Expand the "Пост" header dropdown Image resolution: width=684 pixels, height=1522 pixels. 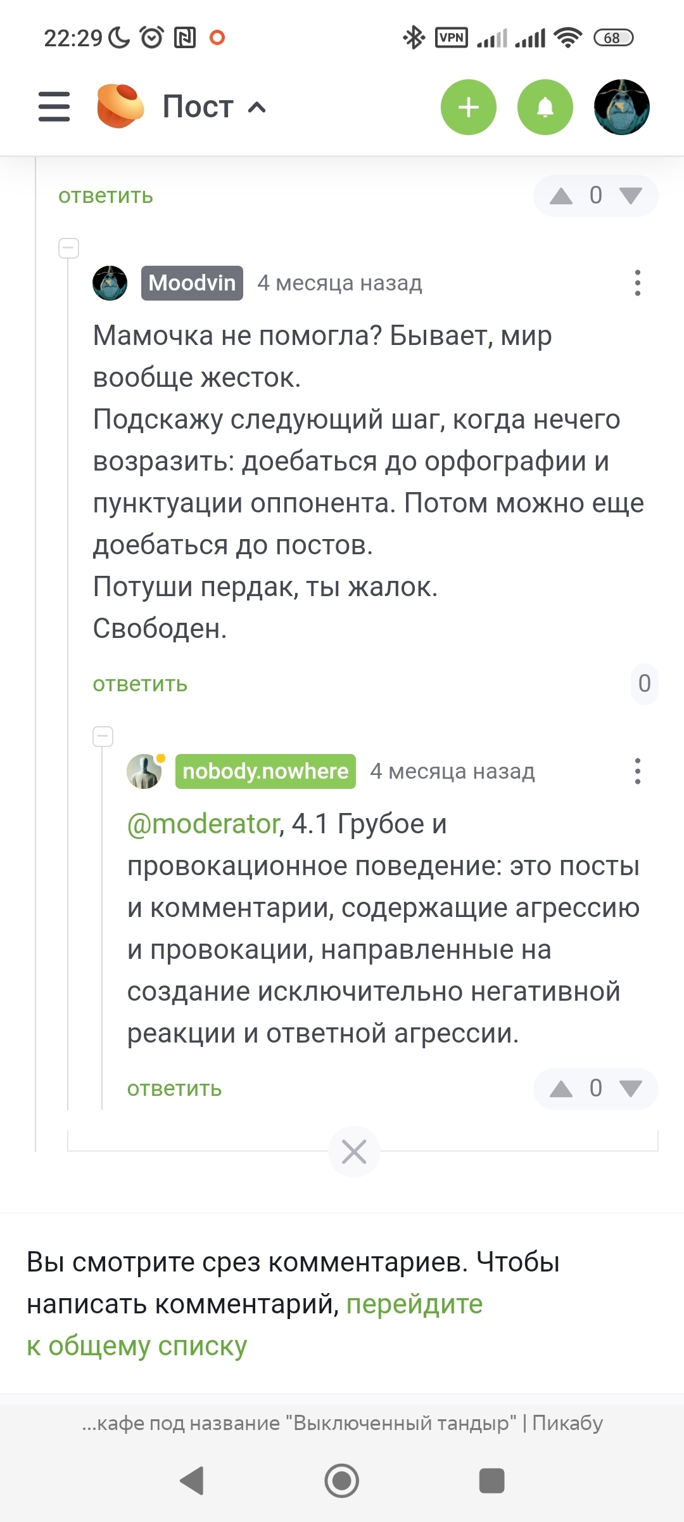click(256, 107)
